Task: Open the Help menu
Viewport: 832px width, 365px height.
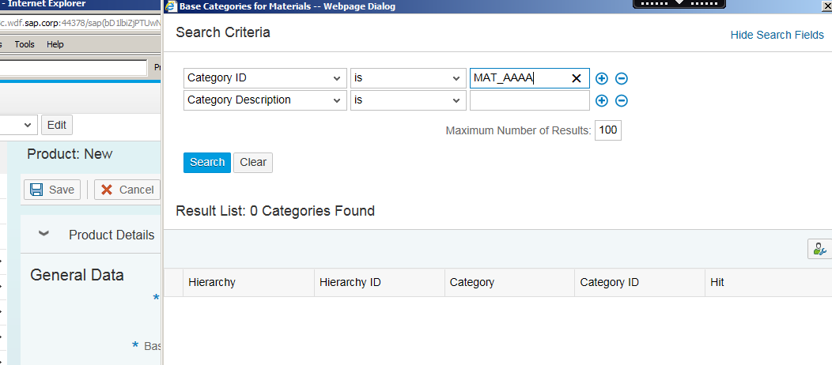Action: point(55,44)
